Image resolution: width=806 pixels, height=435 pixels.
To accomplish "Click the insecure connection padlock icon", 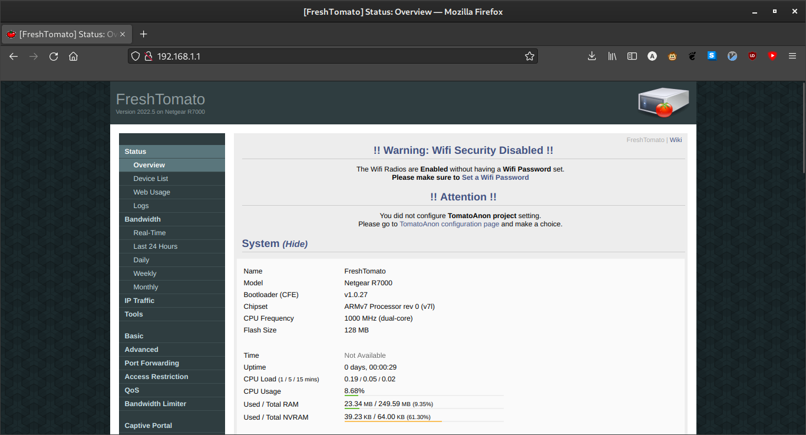I will tap(148, 56).
